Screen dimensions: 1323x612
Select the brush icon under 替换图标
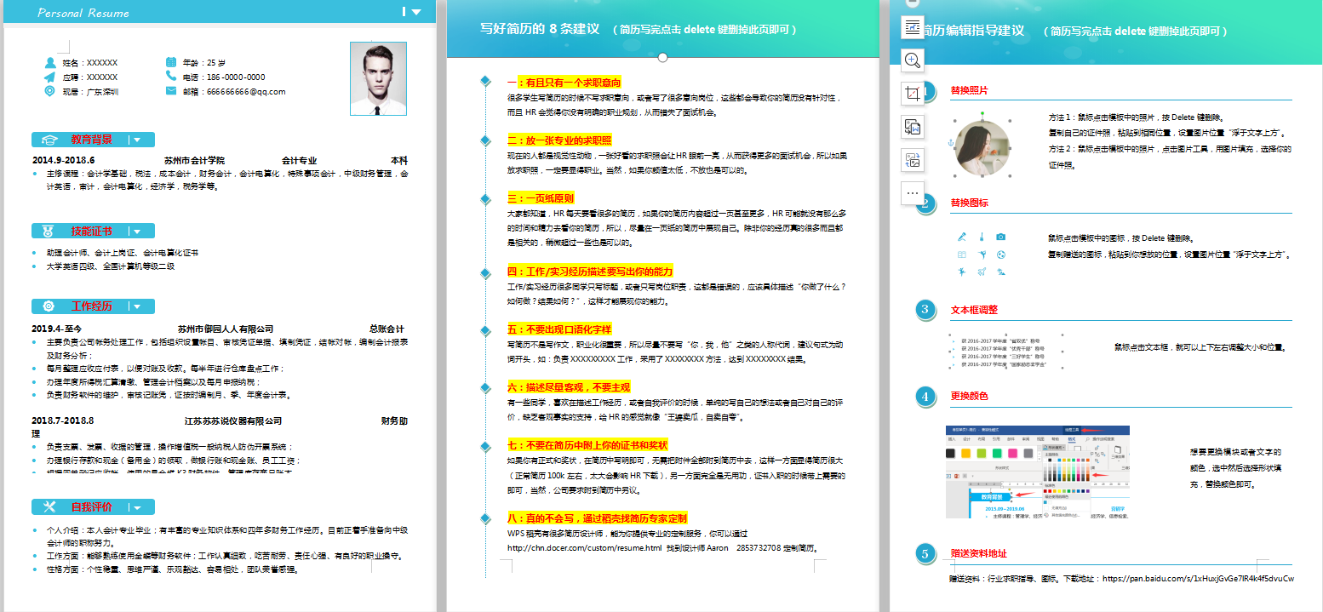tap(982, 237)
